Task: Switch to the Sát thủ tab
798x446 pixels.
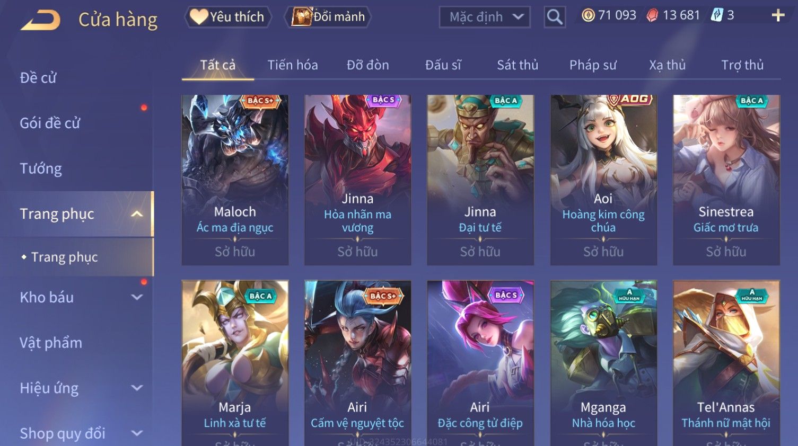Action: tap(518, 65)
